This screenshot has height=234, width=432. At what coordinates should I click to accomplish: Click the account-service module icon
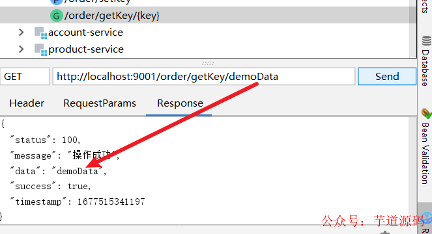(40, 32)
